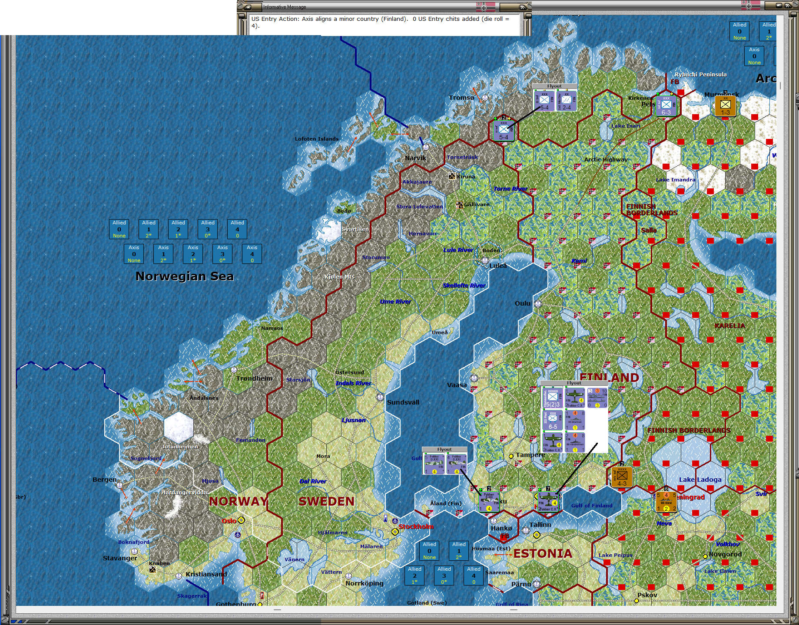Select bottom-left Fokker C.X plane in Helsinki flyout
This screenshot has height=625, width=799.
(553, 442)
